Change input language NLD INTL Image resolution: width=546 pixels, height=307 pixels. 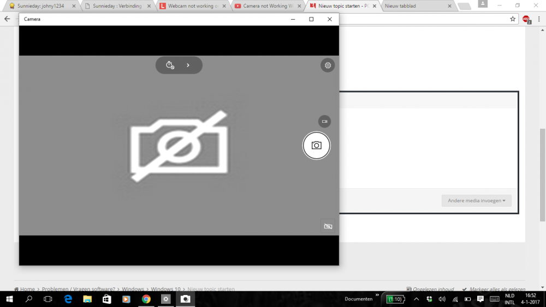509,299
